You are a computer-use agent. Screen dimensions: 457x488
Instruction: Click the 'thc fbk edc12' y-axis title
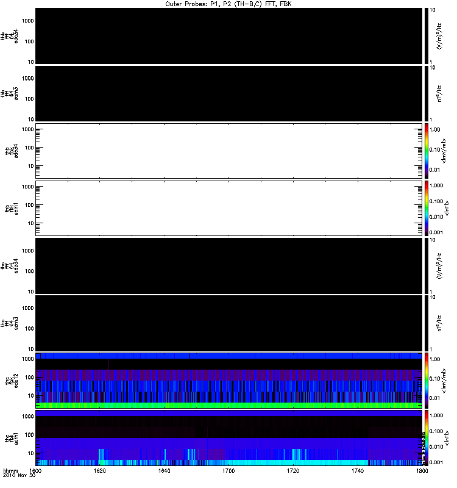coord(12,381)
